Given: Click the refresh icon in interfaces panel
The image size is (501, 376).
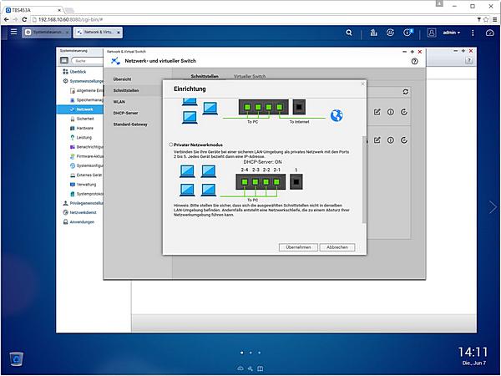Looking at the screenshot, I should click(405, 92).
